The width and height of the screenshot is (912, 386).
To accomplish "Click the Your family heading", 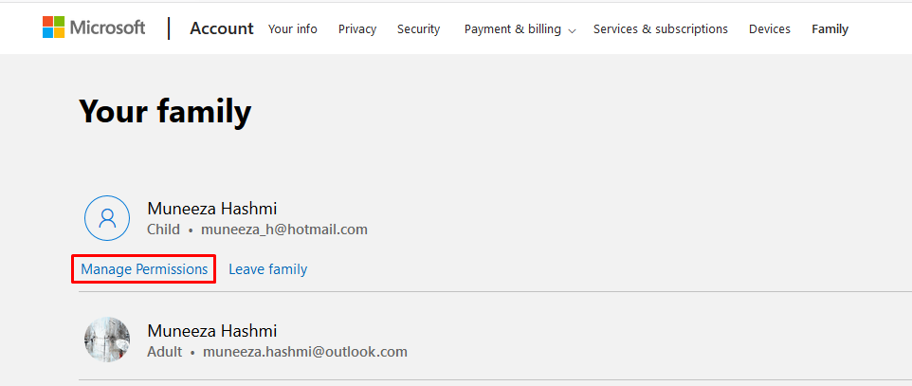I will coord(165,112).
